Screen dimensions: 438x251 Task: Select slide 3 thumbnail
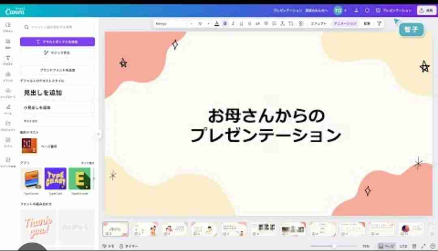(174, 229)
